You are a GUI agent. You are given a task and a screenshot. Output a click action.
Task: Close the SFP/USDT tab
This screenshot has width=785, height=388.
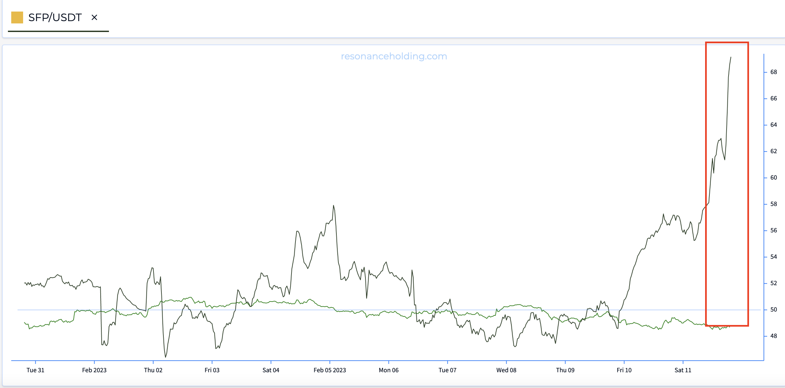pyautogui.click(x=94, y=17)
